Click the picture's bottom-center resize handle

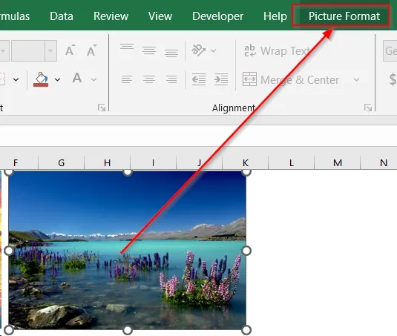(x=128, y=330)
